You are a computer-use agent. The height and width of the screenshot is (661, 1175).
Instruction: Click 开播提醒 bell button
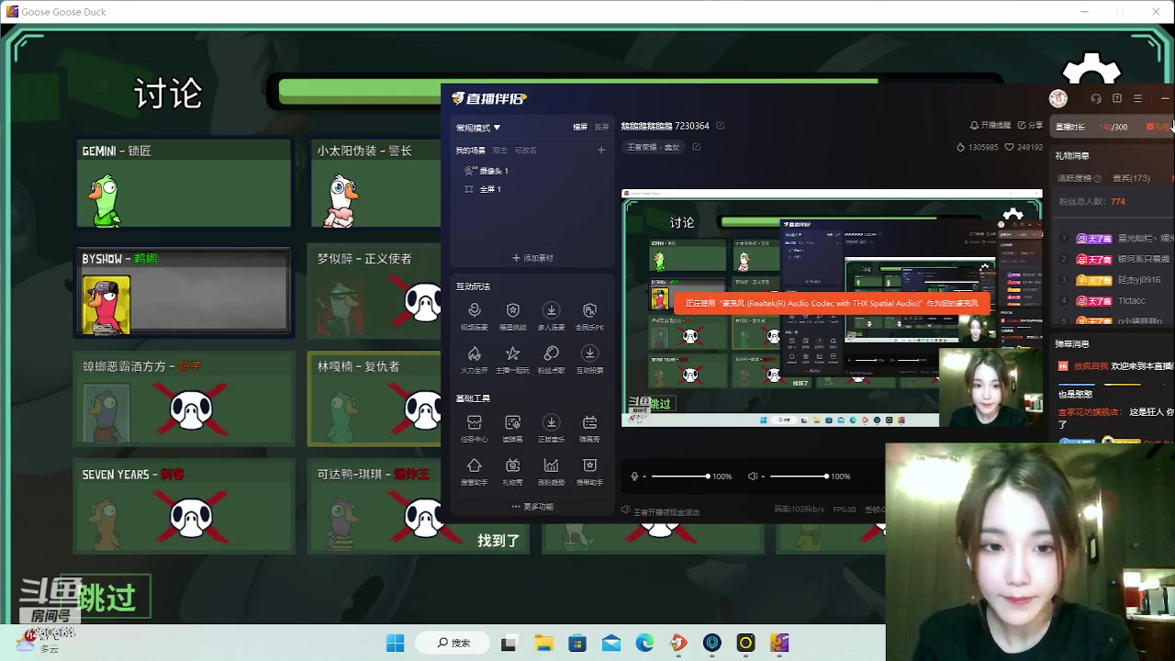[990, 126]
